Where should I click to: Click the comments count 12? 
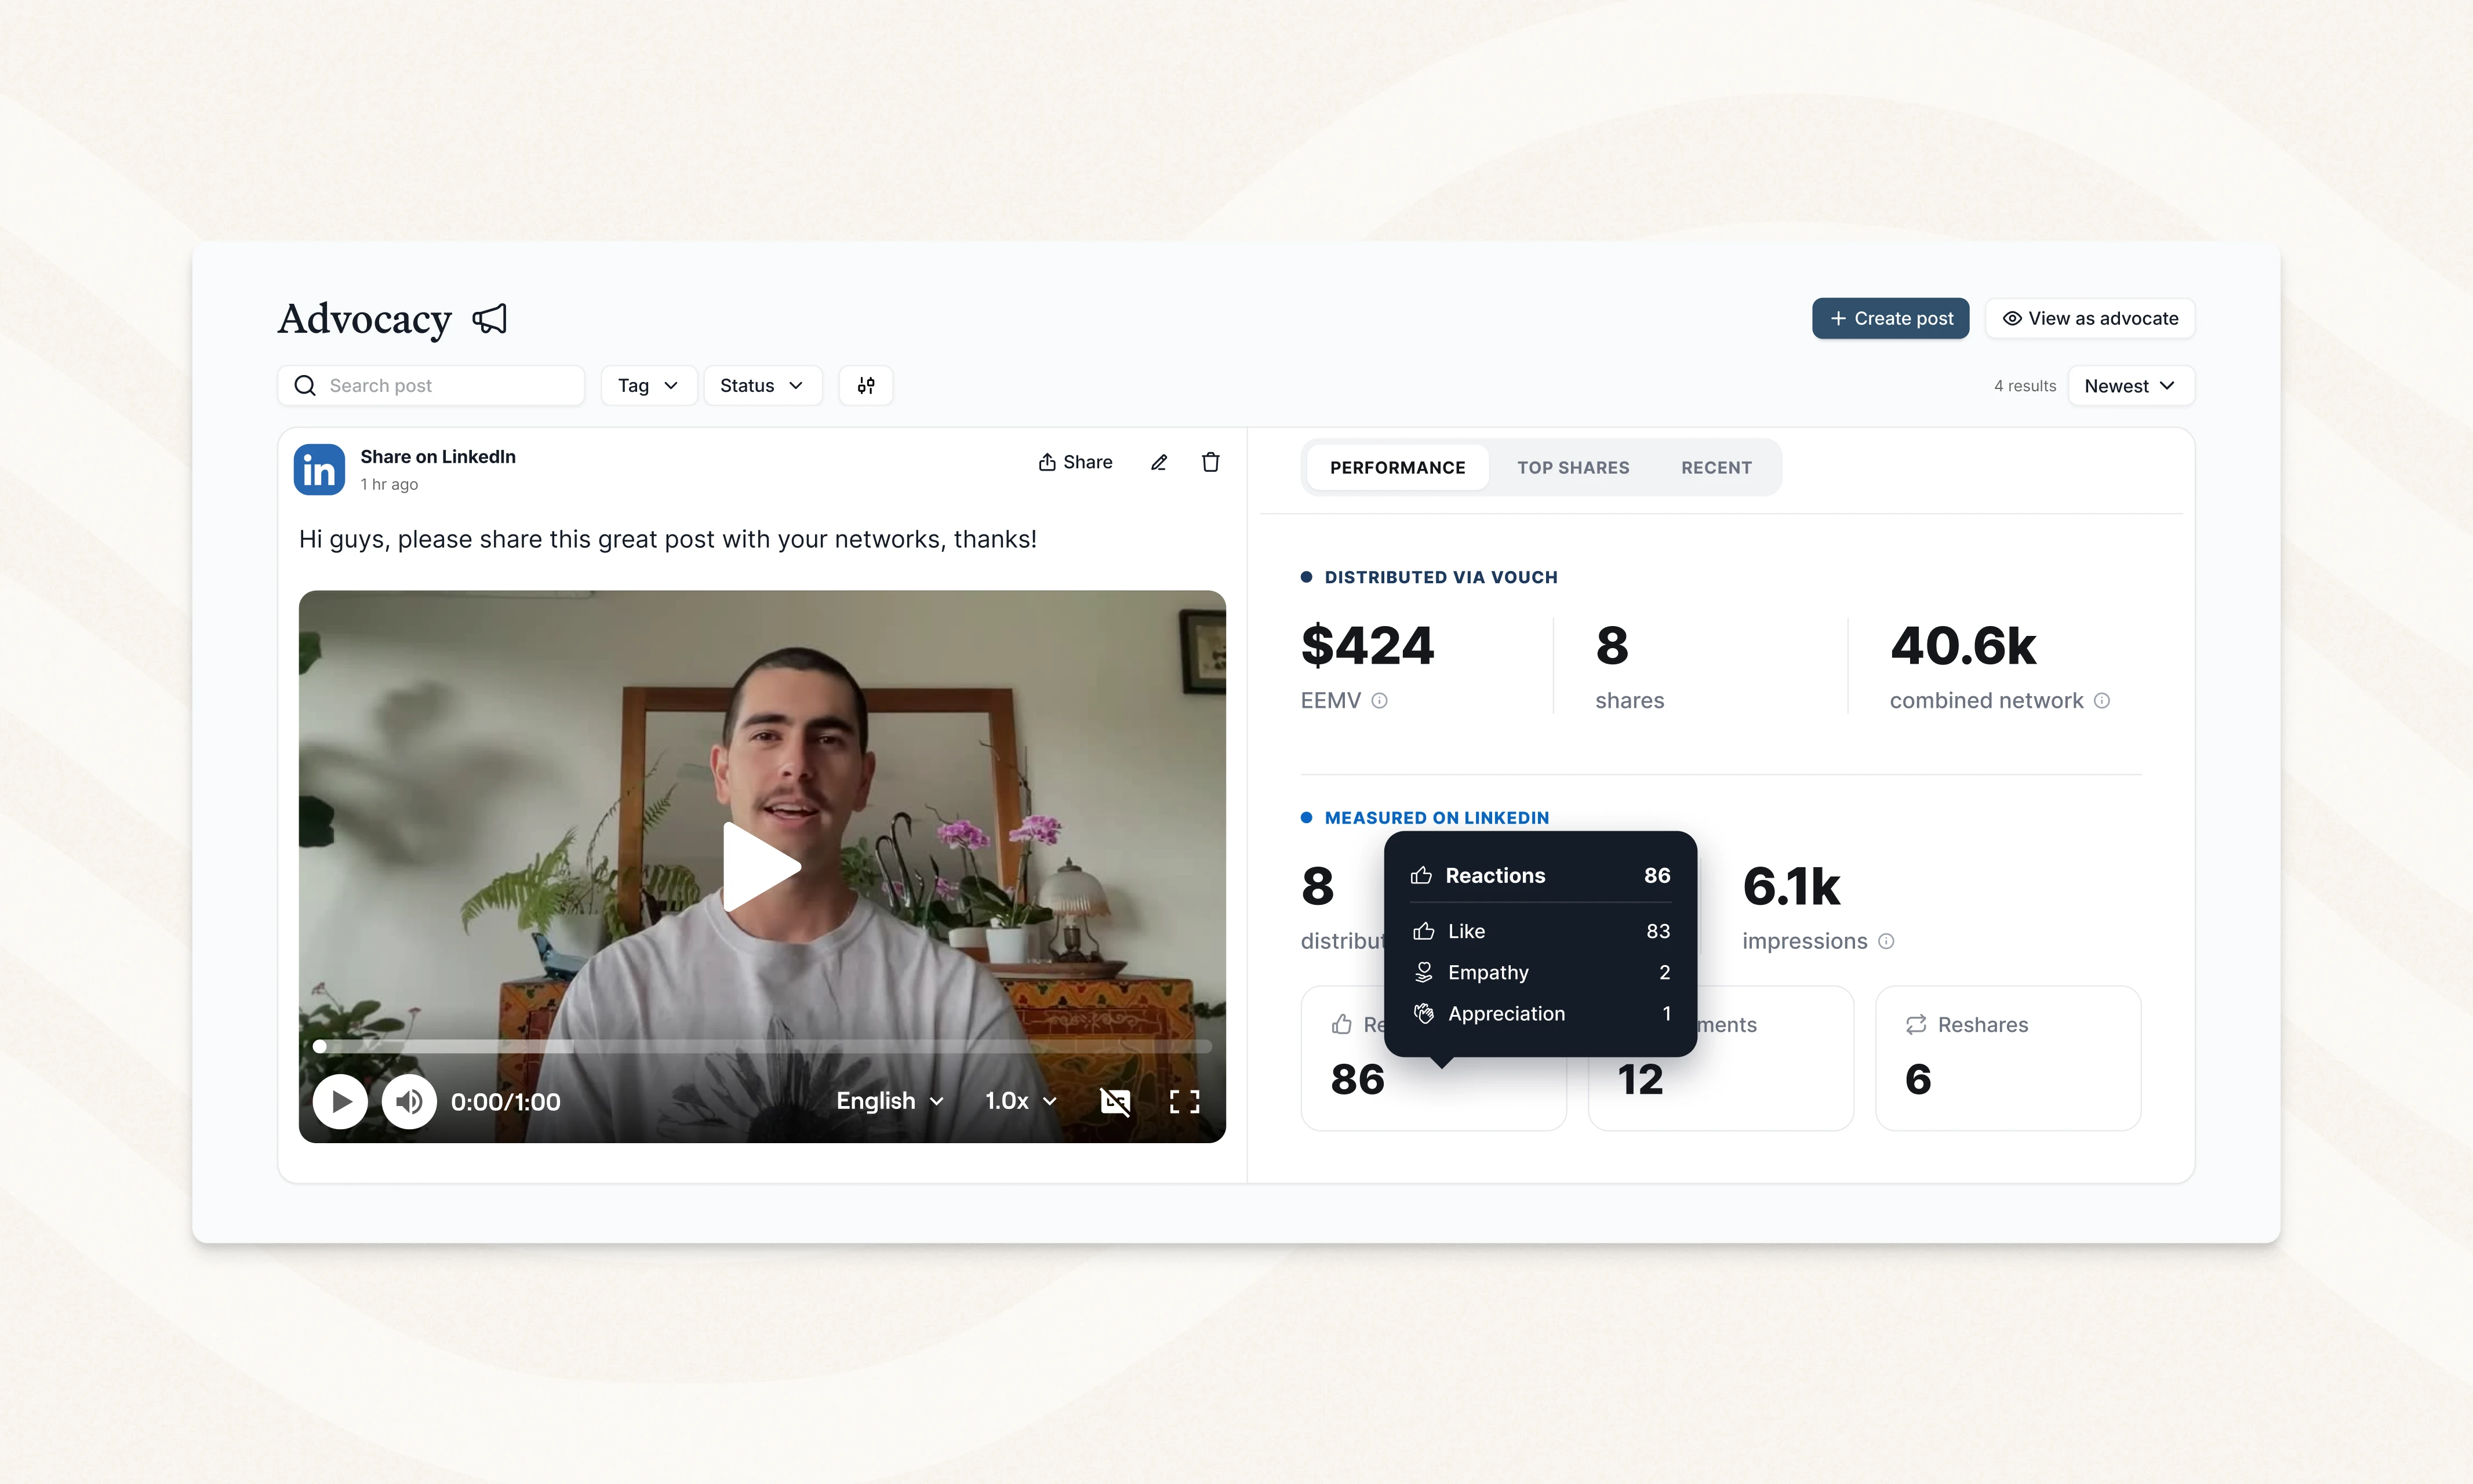pyautogui.click(x=1640, y=1080)
